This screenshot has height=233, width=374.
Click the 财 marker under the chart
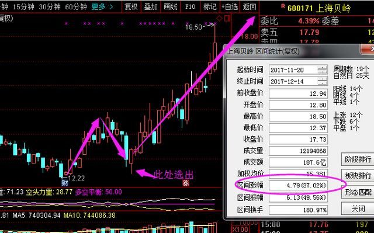tap(65, 183)
